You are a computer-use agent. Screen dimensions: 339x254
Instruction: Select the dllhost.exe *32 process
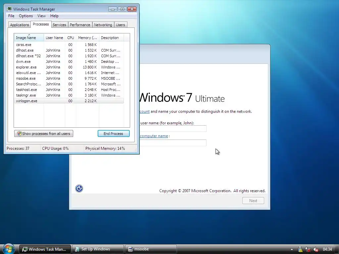[x=69, y=56]
